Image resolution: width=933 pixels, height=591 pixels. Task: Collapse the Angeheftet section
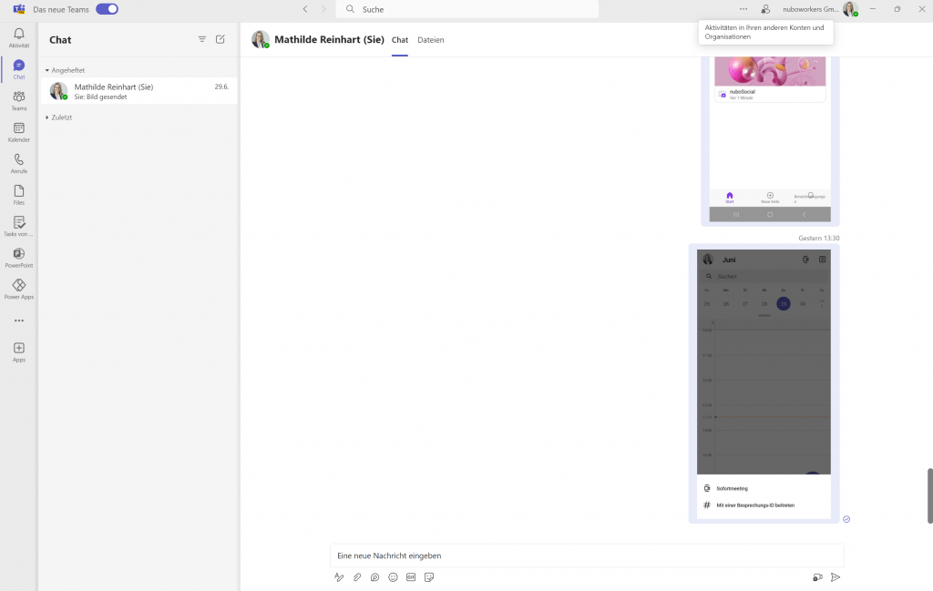click(x=47, y=70)
